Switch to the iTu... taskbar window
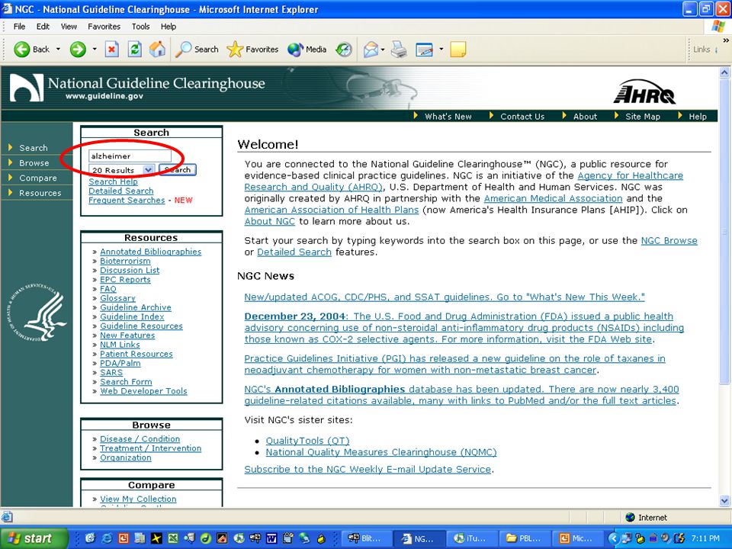Viewport: 732px width, 549px height. pyautogui.click(x=471, y=539)
